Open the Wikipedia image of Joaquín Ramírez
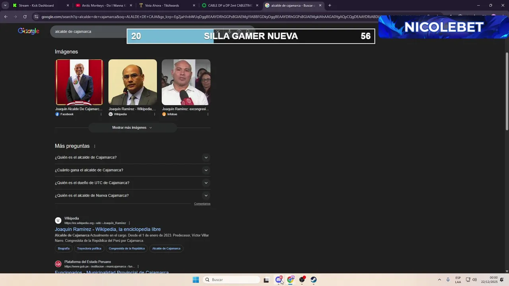 point(132,82)
